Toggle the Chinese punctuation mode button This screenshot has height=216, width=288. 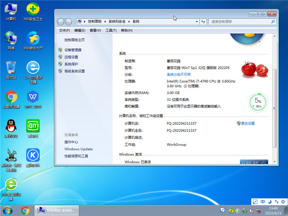(276, 202)
